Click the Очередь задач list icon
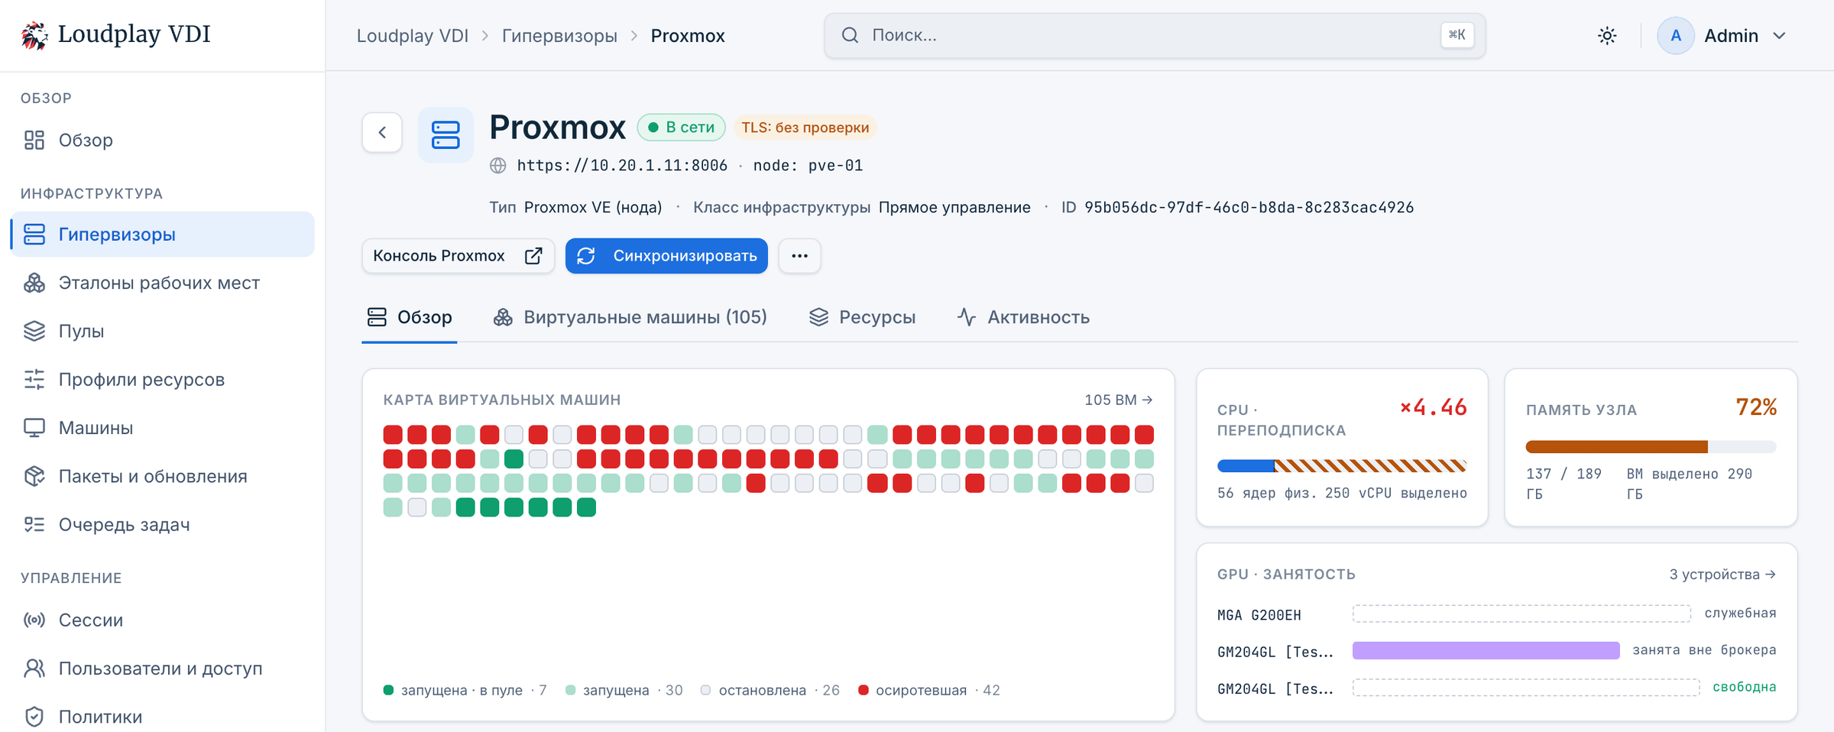 tap(34, 524)
